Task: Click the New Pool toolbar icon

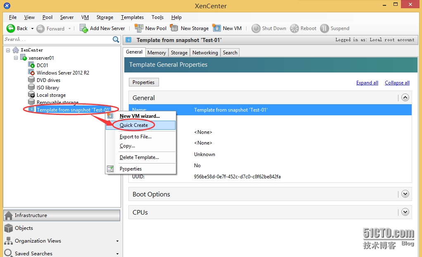Action: (139, 28)
